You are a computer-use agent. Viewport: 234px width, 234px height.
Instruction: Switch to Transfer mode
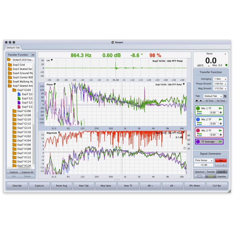[x=211, y=172]
